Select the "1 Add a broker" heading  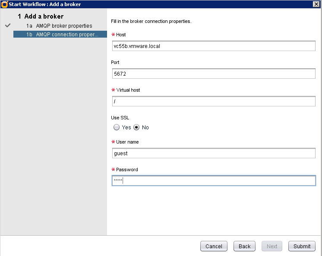(41, 16)
